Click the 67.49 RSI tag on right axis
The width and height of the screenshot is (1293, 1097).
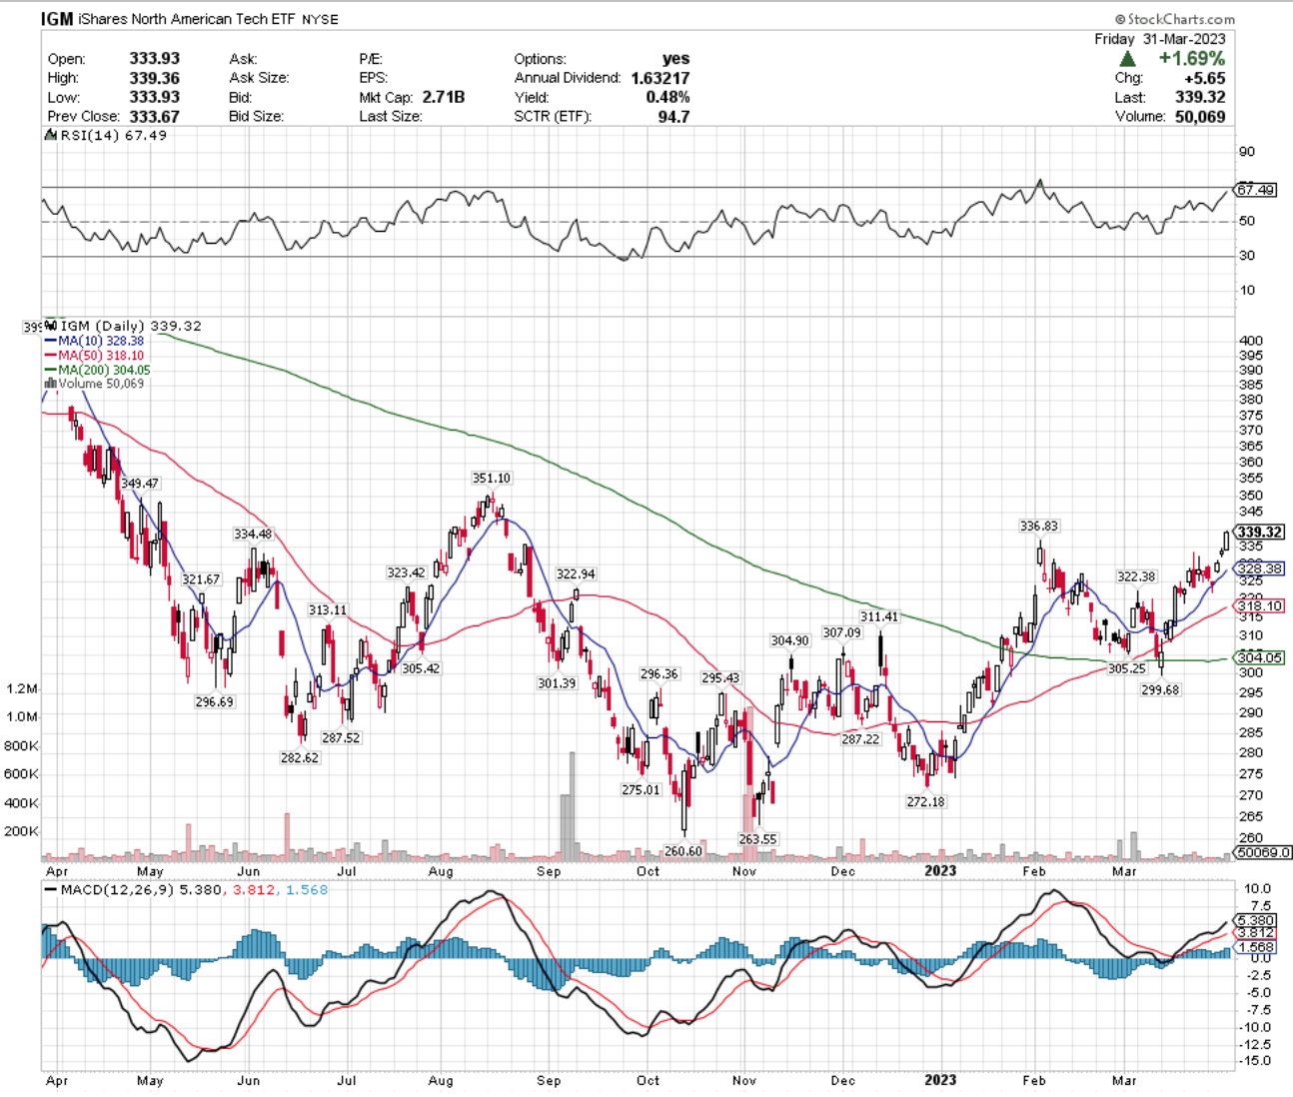pyautogui.click(x=1256, y=190)
